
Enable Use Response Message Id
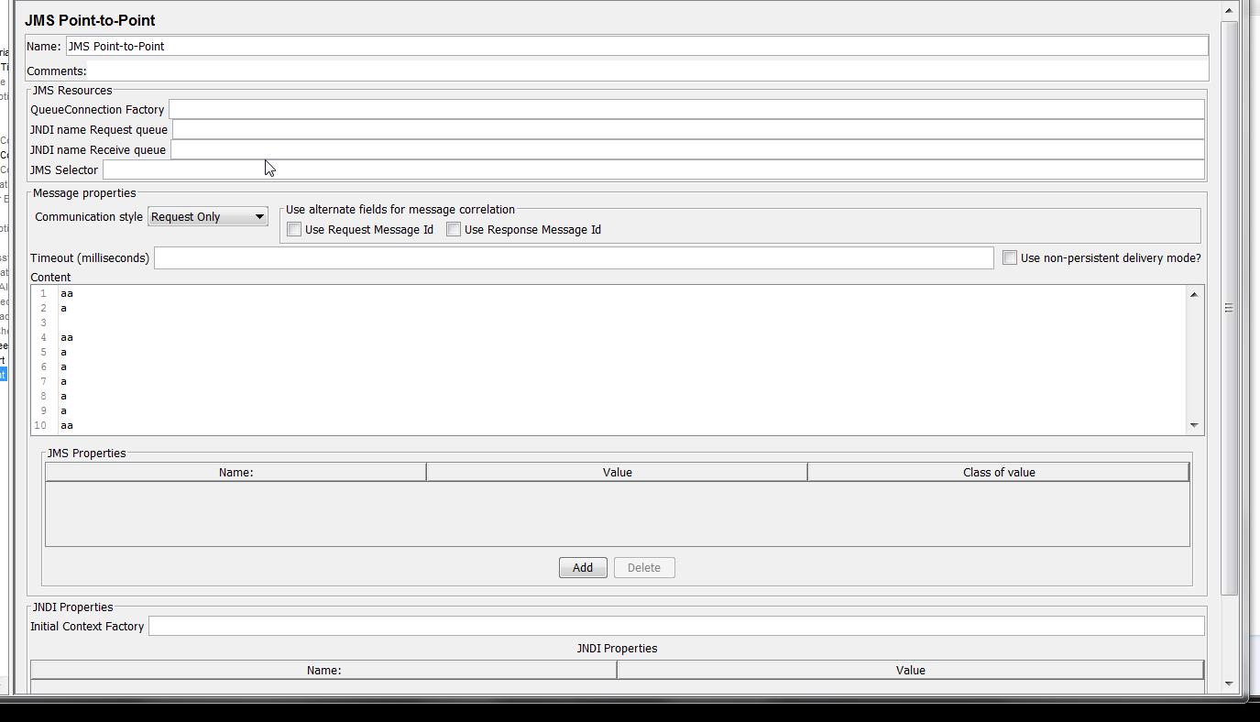[454, 229]
